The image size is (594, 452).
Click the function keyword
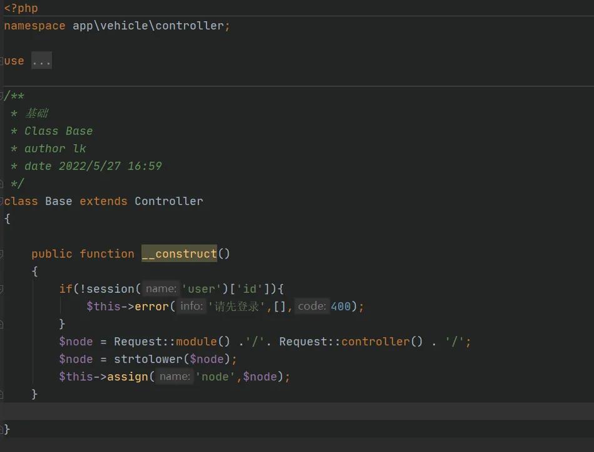click(107, 253)
